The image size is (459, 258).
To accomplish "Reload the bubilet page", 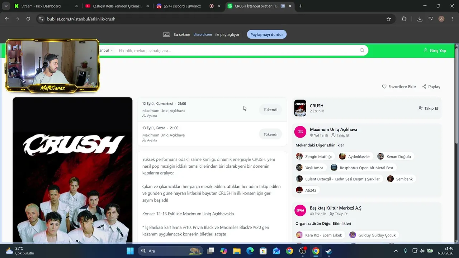I will [x=28, y=19].
